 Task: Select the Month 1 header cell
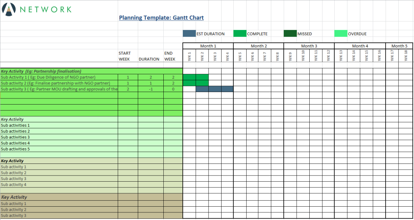208,46
